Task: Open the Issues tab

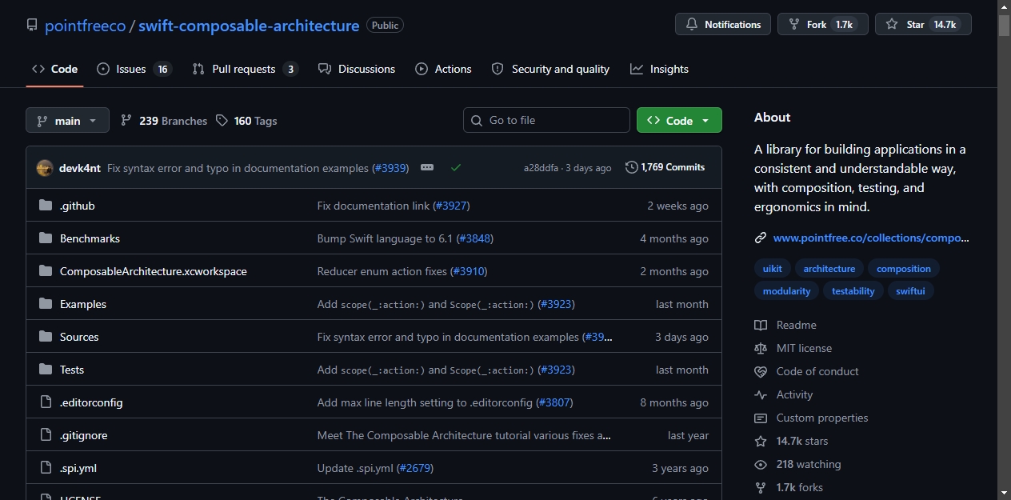Action: pos(134,69)
